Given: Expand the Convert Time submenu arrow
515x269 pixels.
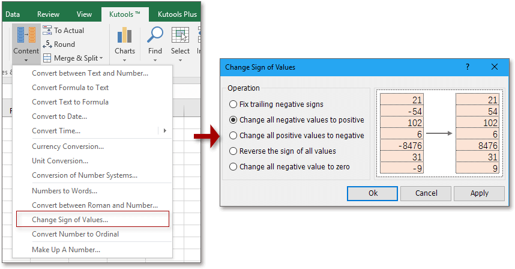Looking at the screenshot, I should pyautogui.click(x=165, y=131).
